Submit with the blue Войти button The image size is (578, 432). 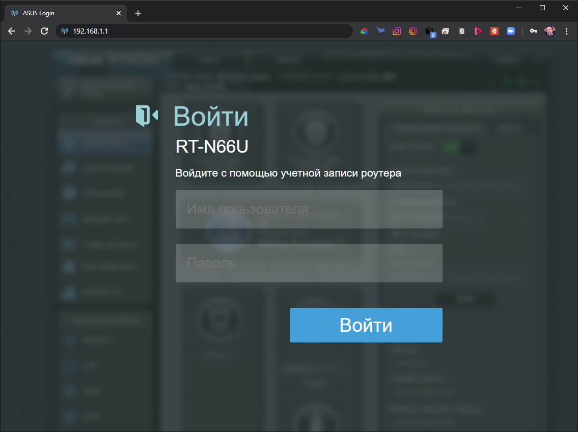pyautogui.click(x=366, y=325)
